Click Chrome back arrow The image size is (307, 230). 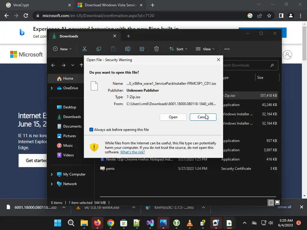click(7, 16)
